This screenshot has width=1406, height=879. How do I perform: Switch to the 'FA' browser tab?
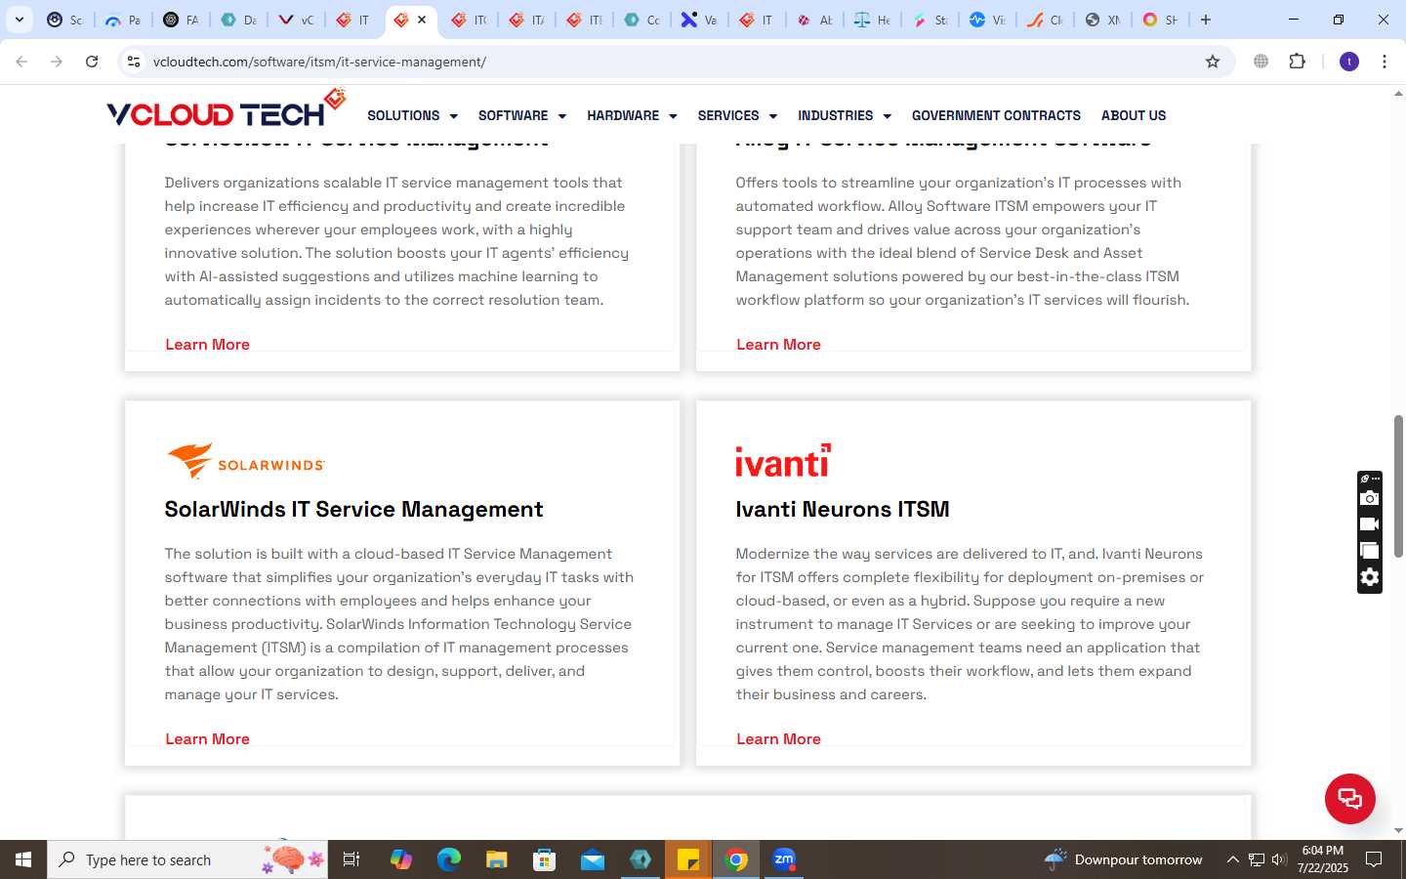181,20
